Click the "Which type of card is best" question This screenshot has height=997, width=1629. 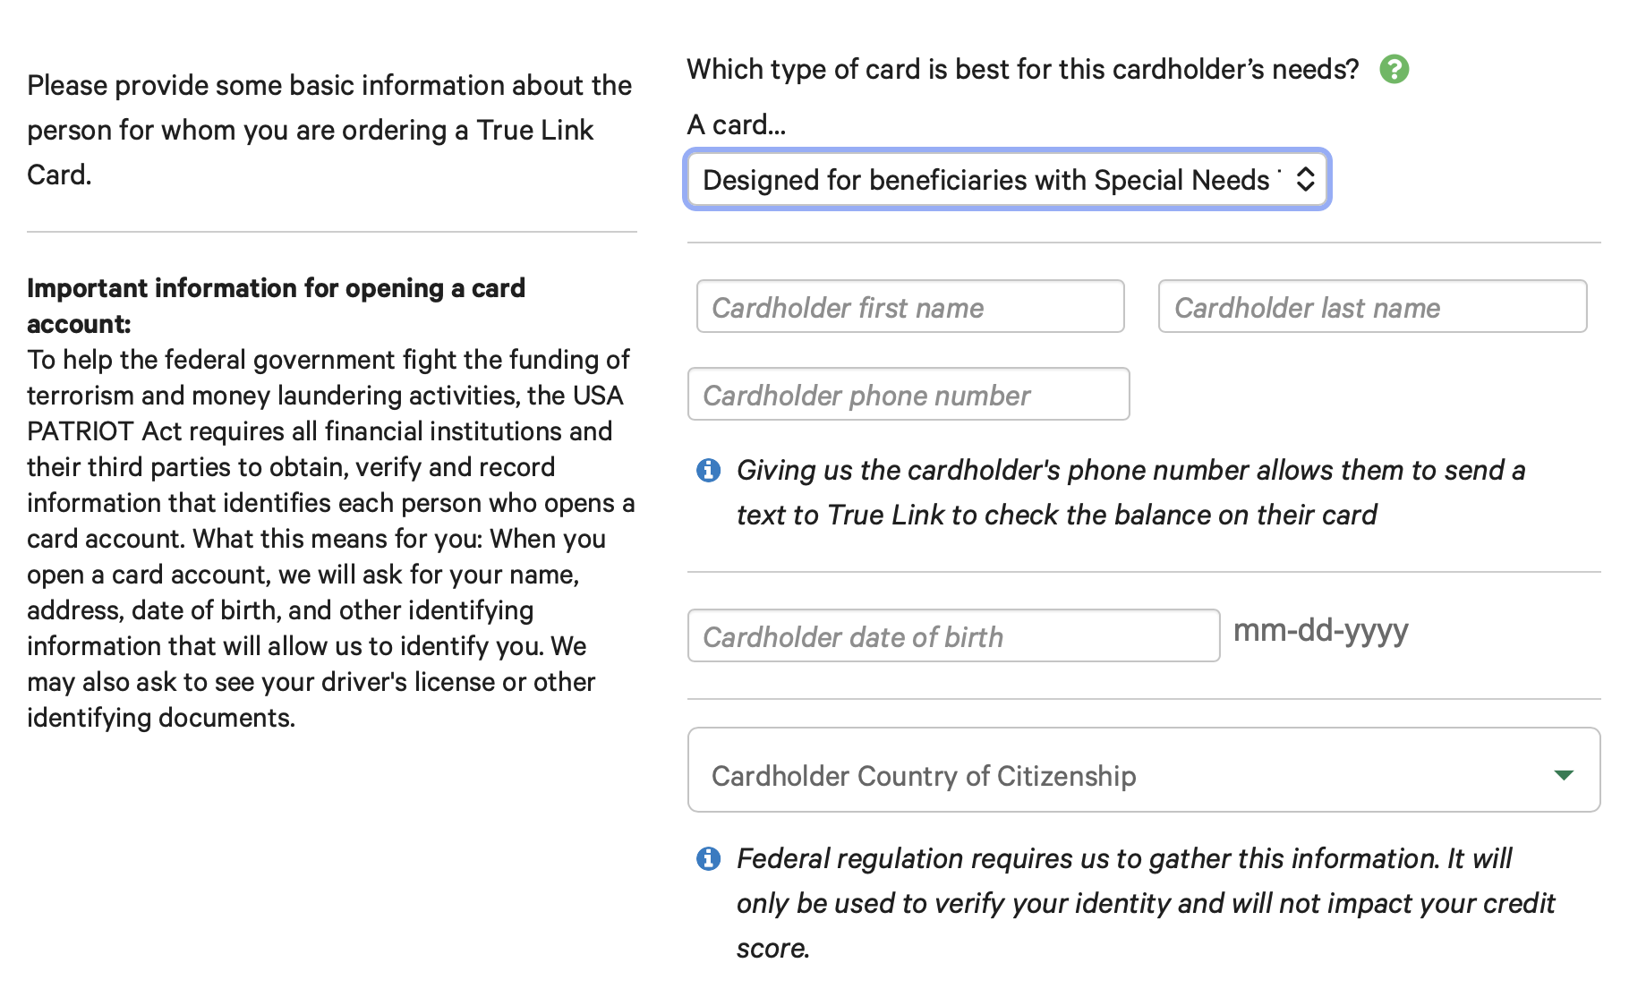[1022, 69]
